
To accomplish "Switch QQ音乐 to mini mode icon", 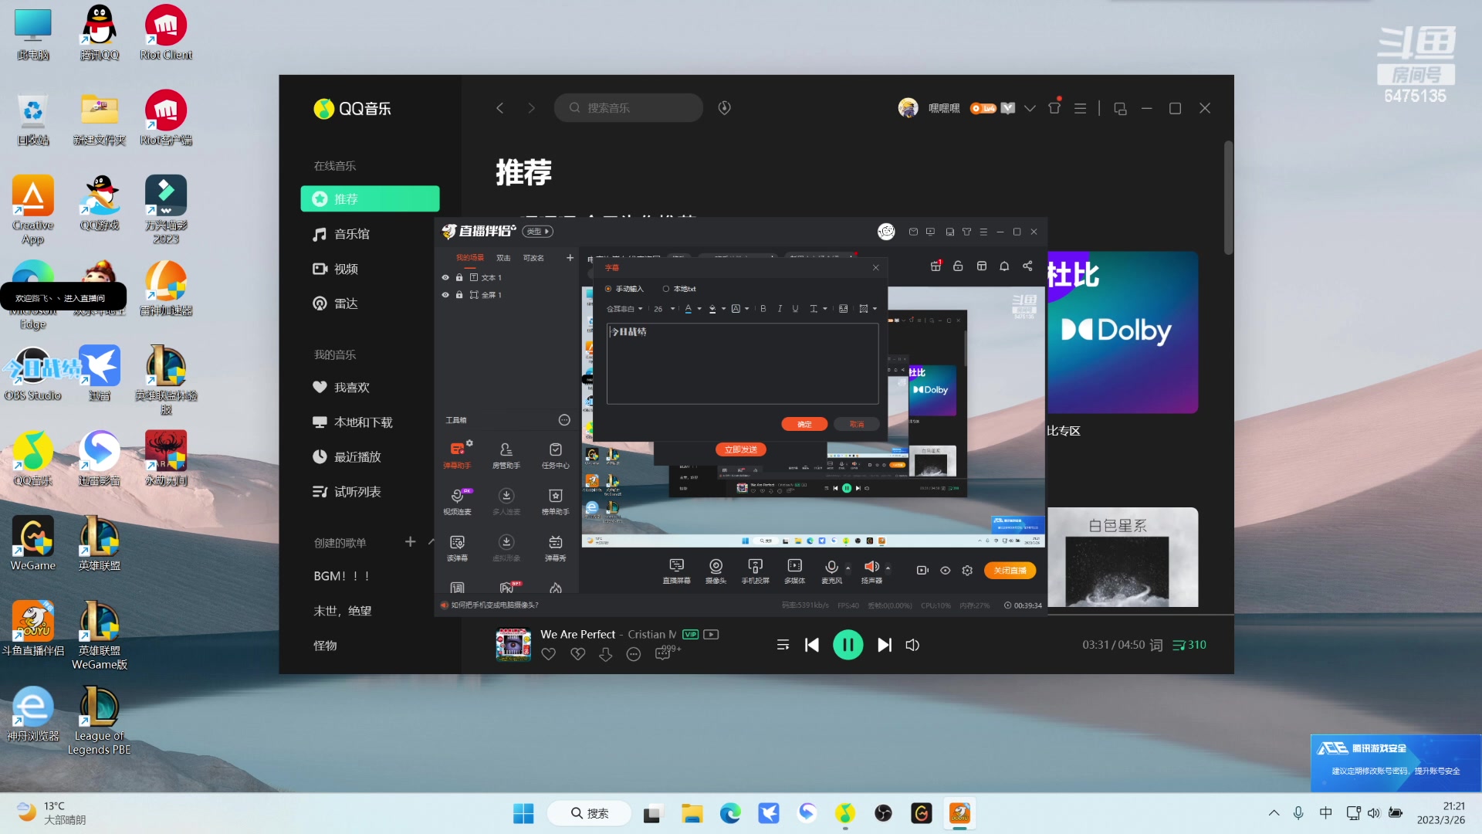I will pyautogui.click(x=1120, y=108).
